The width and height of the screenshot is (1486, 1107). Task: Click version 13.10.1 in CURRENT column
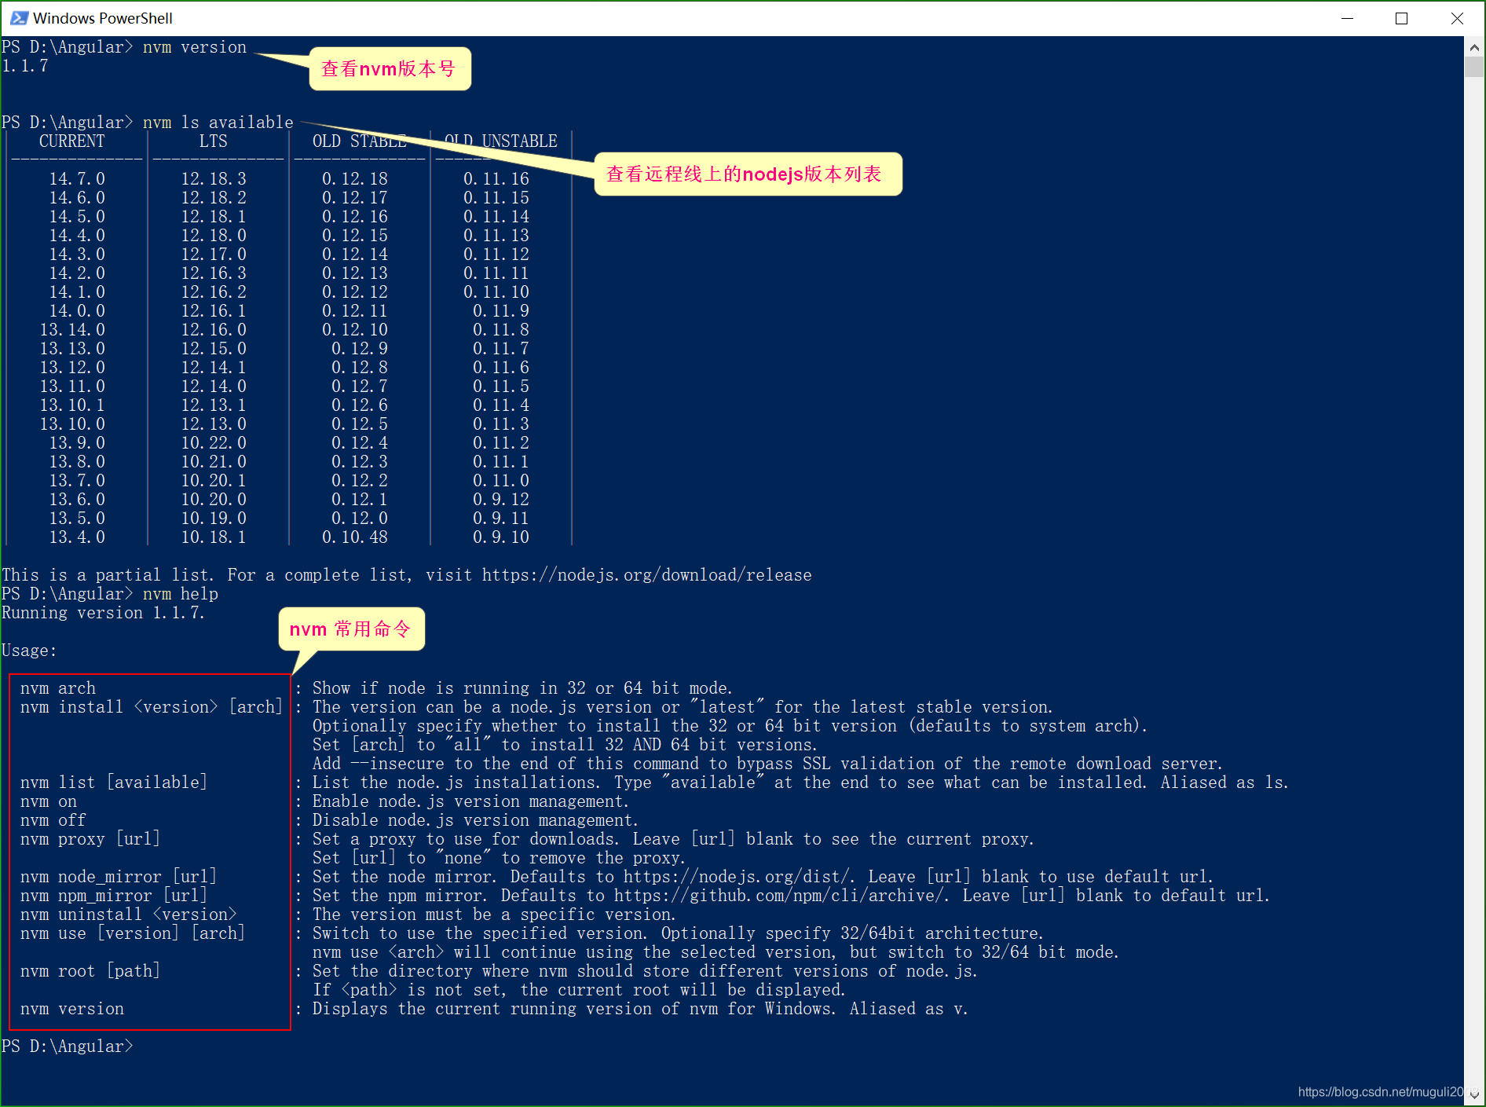pyautogui.click(x=72, y=405)
